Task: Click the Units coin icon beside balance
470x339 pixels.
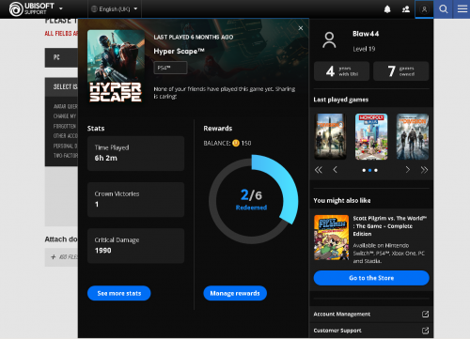Action: point(236,143)
